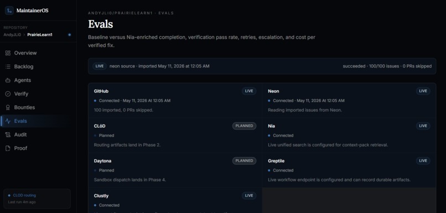
Task: Click the Daytona integration title
Action: coord(102,161)
